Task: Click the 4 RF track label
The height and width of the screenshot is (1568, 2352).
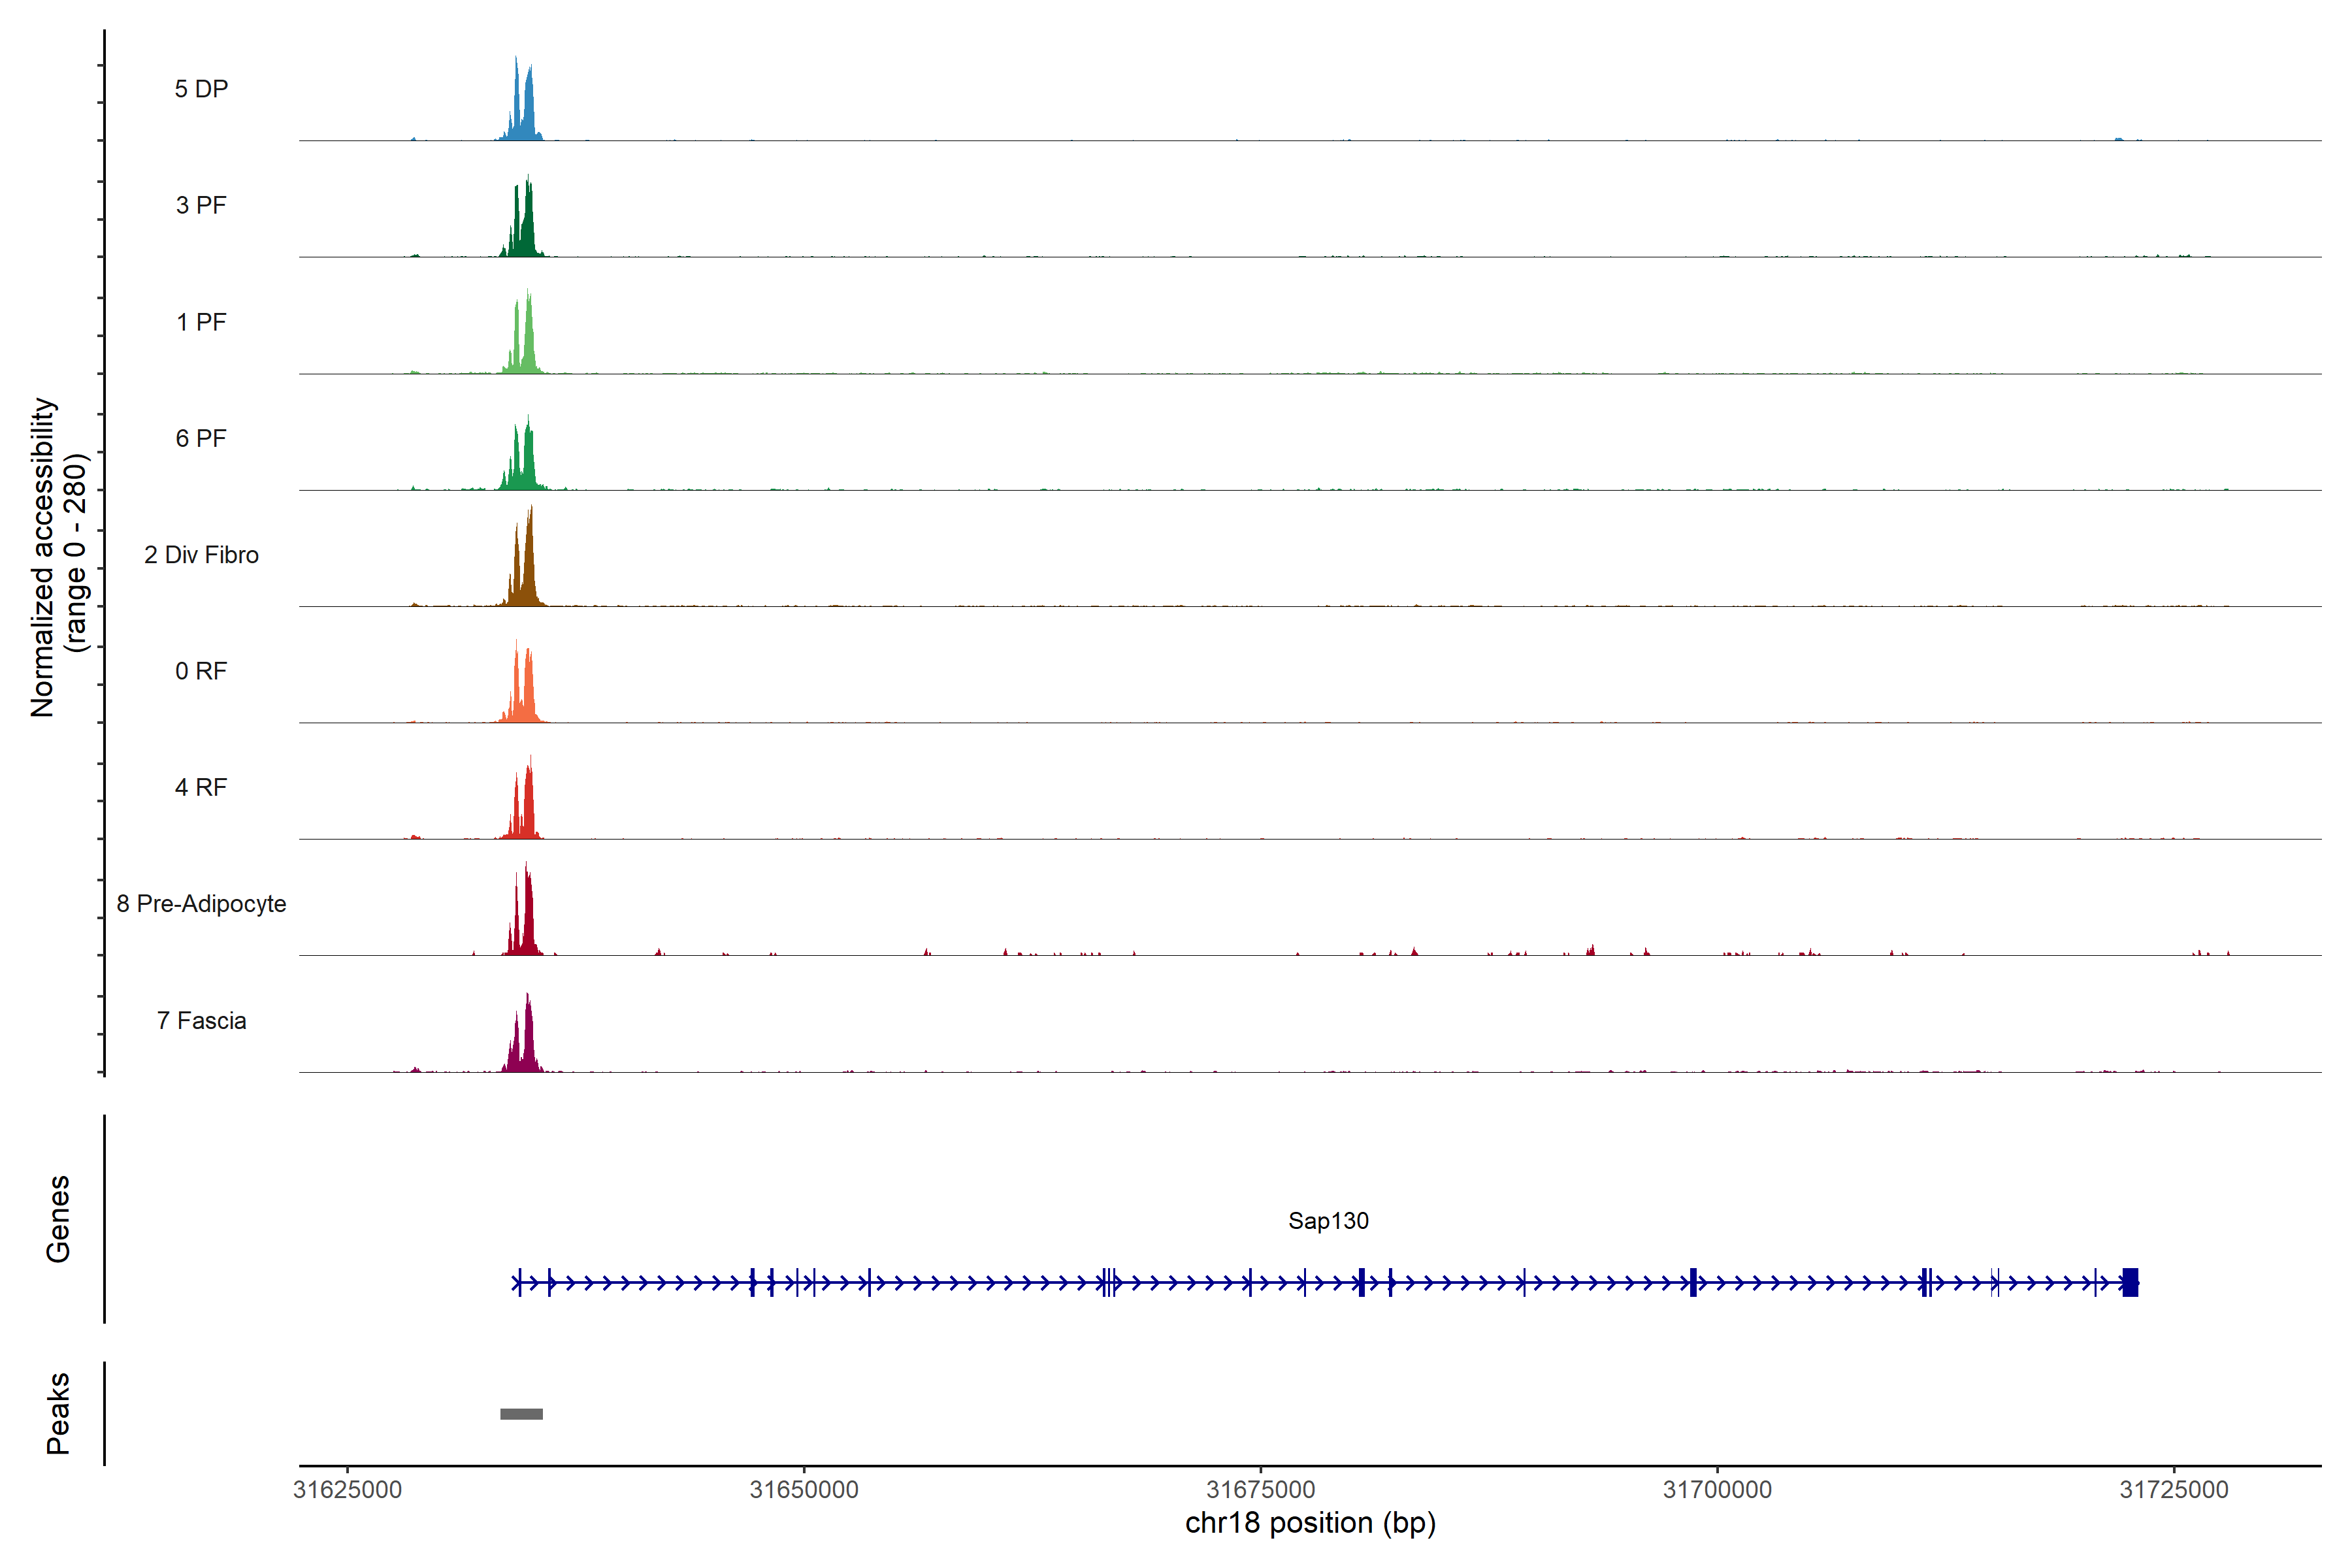Action: click(x=201, y=787)
